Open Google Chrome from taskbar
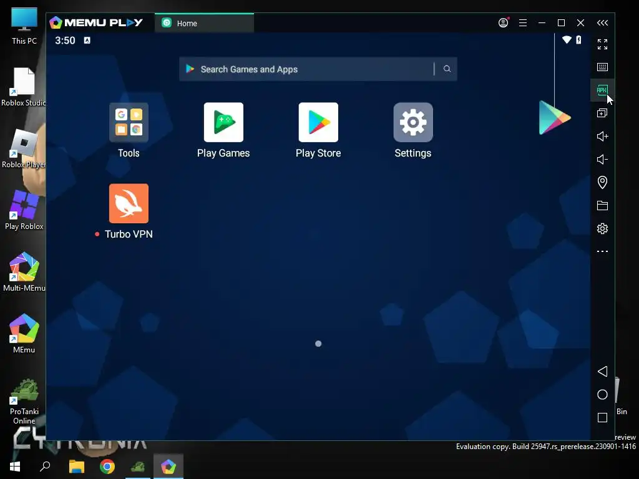The height and width of the screenshot is (479, 639). pyautogui.click(x=107, y=467)
